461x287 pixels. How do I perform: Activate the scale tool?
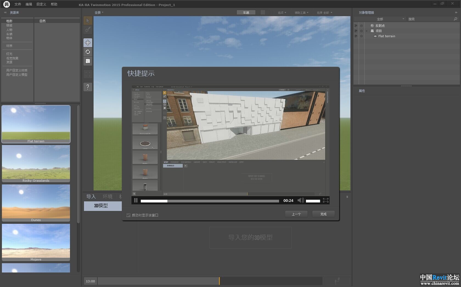pyautogui.click(x=88, y=61)
